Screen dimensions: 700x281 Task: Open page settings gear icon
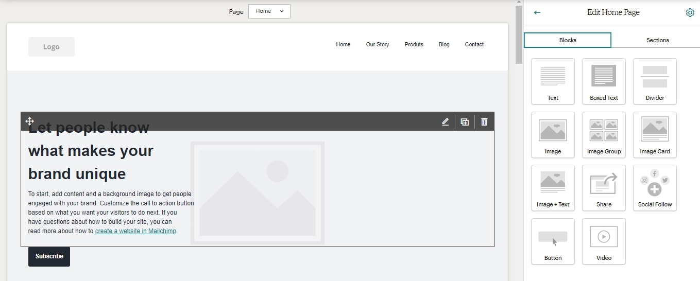coord(690,12)
